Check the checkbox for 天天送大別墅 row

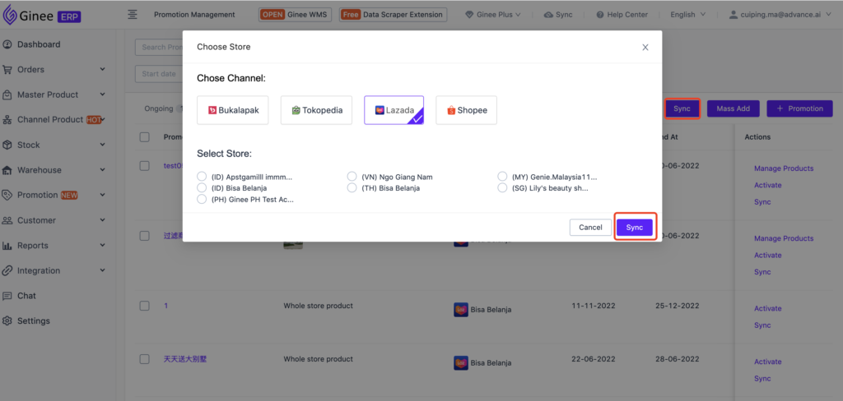click(144, 359)
